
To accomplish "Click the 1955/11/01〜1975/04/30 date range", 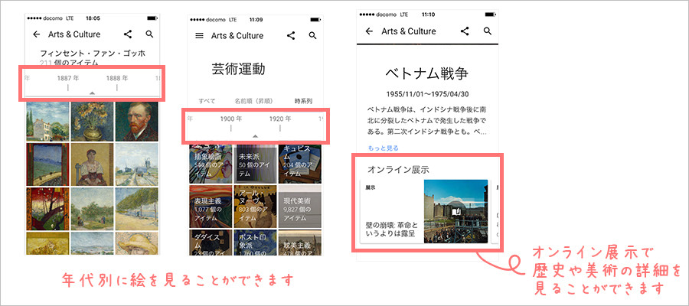I will tap(426, 94).
